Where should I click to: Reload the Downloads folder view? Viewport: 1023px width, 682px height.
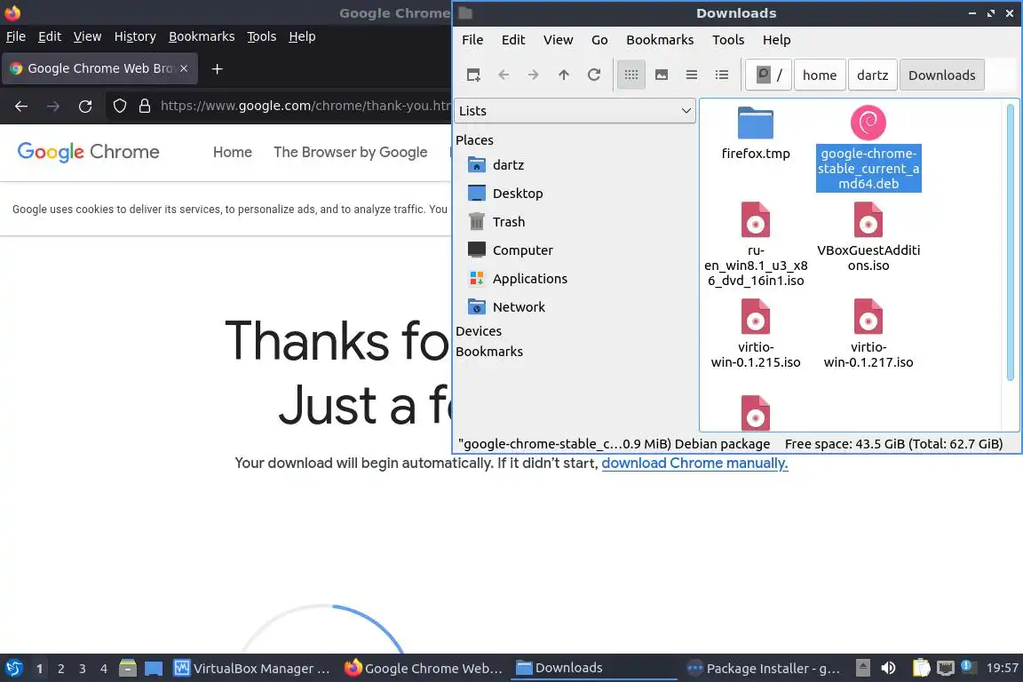(x=594, y=75)
